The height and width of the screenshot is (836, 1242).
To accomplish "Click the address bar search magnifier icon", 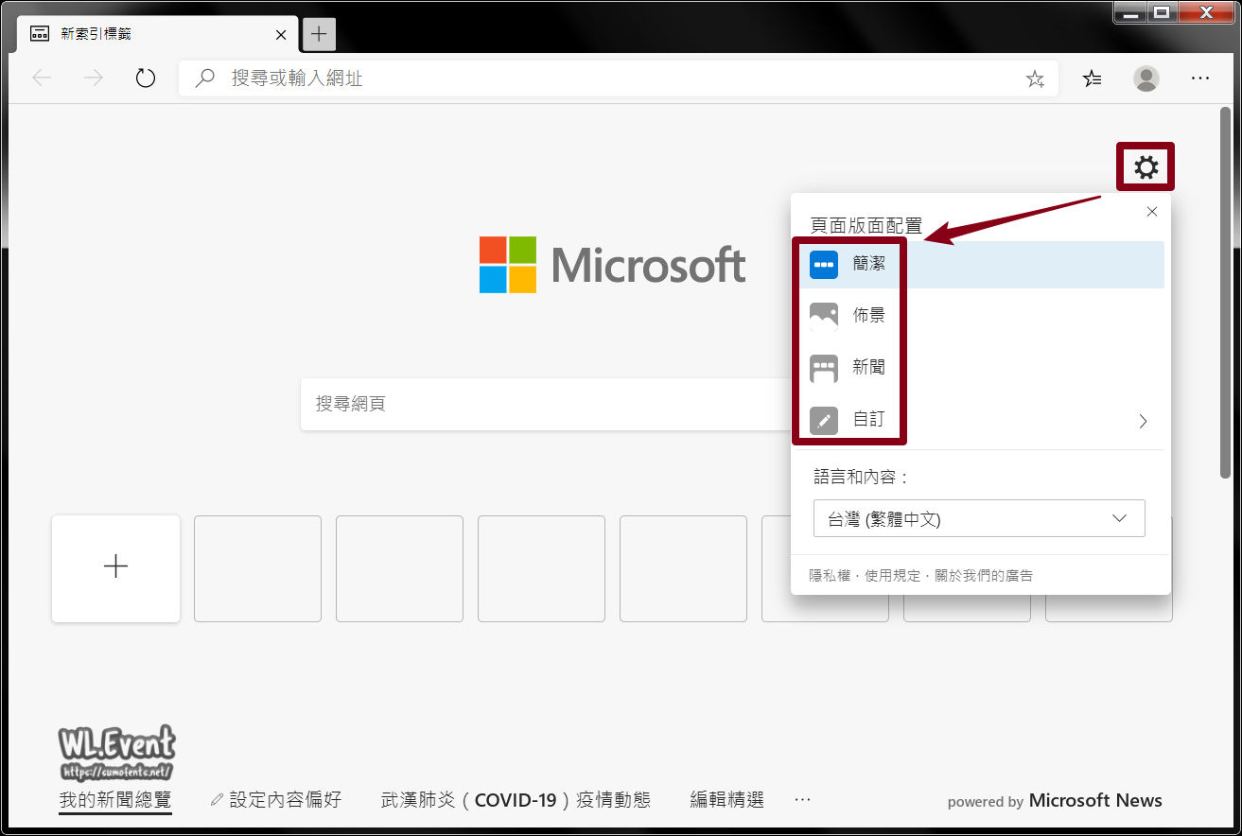I will [204, 78].
